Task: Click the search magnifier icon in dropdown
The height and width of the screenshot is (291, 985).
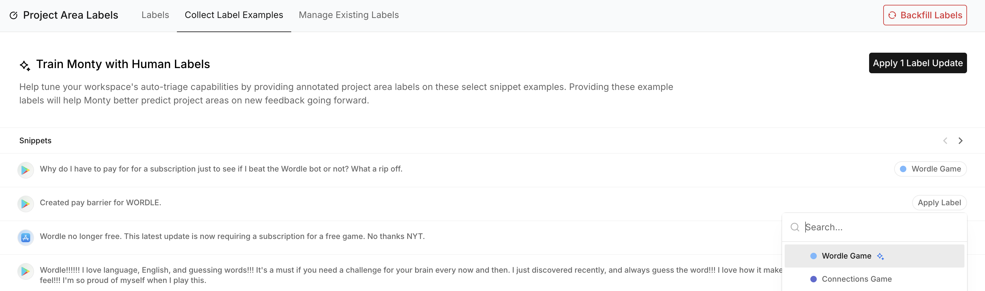Action: coord(795,227)
